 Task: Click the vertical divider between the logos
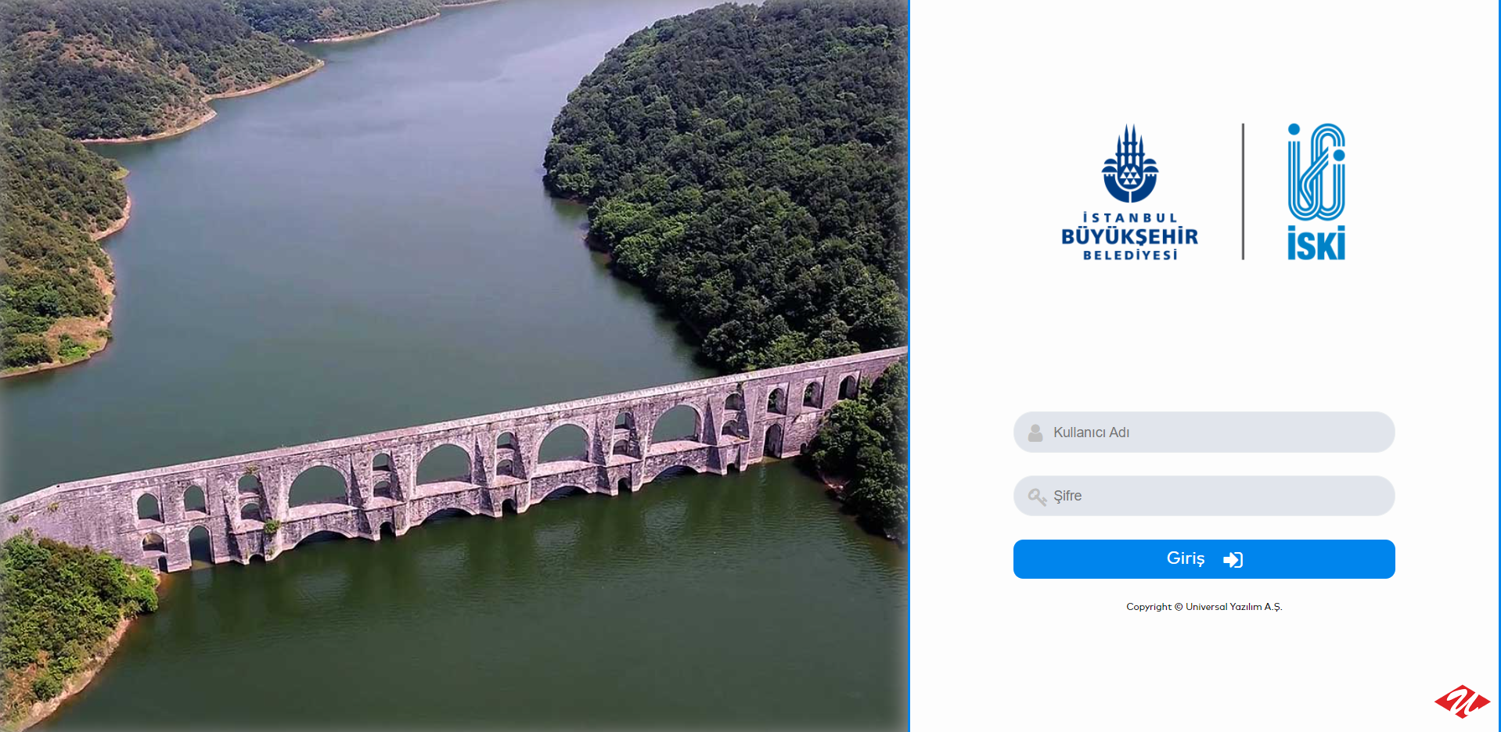[x=1243, y=192]
